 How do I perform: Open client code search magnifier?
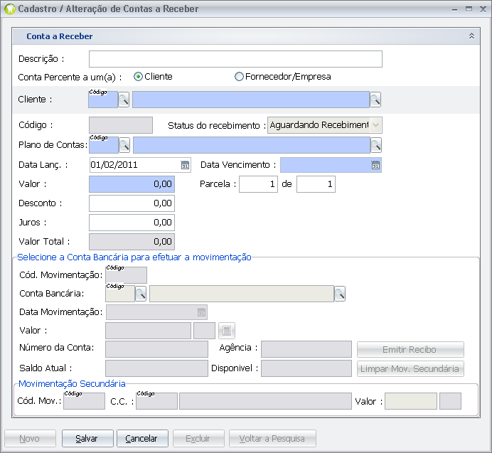(x=124, y=100)
